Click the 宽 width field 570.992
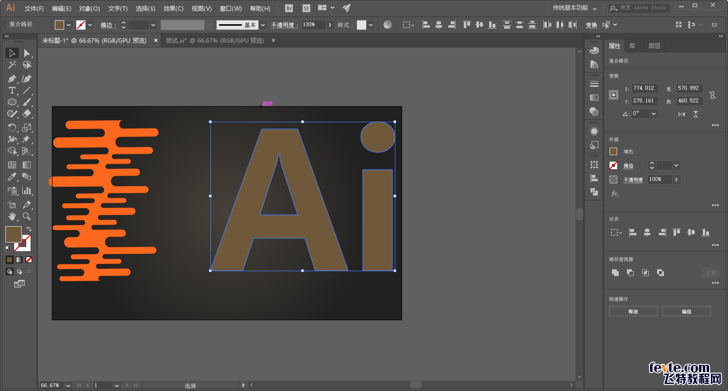The width and height of the screenshot is (728, 391). (689, 88)
